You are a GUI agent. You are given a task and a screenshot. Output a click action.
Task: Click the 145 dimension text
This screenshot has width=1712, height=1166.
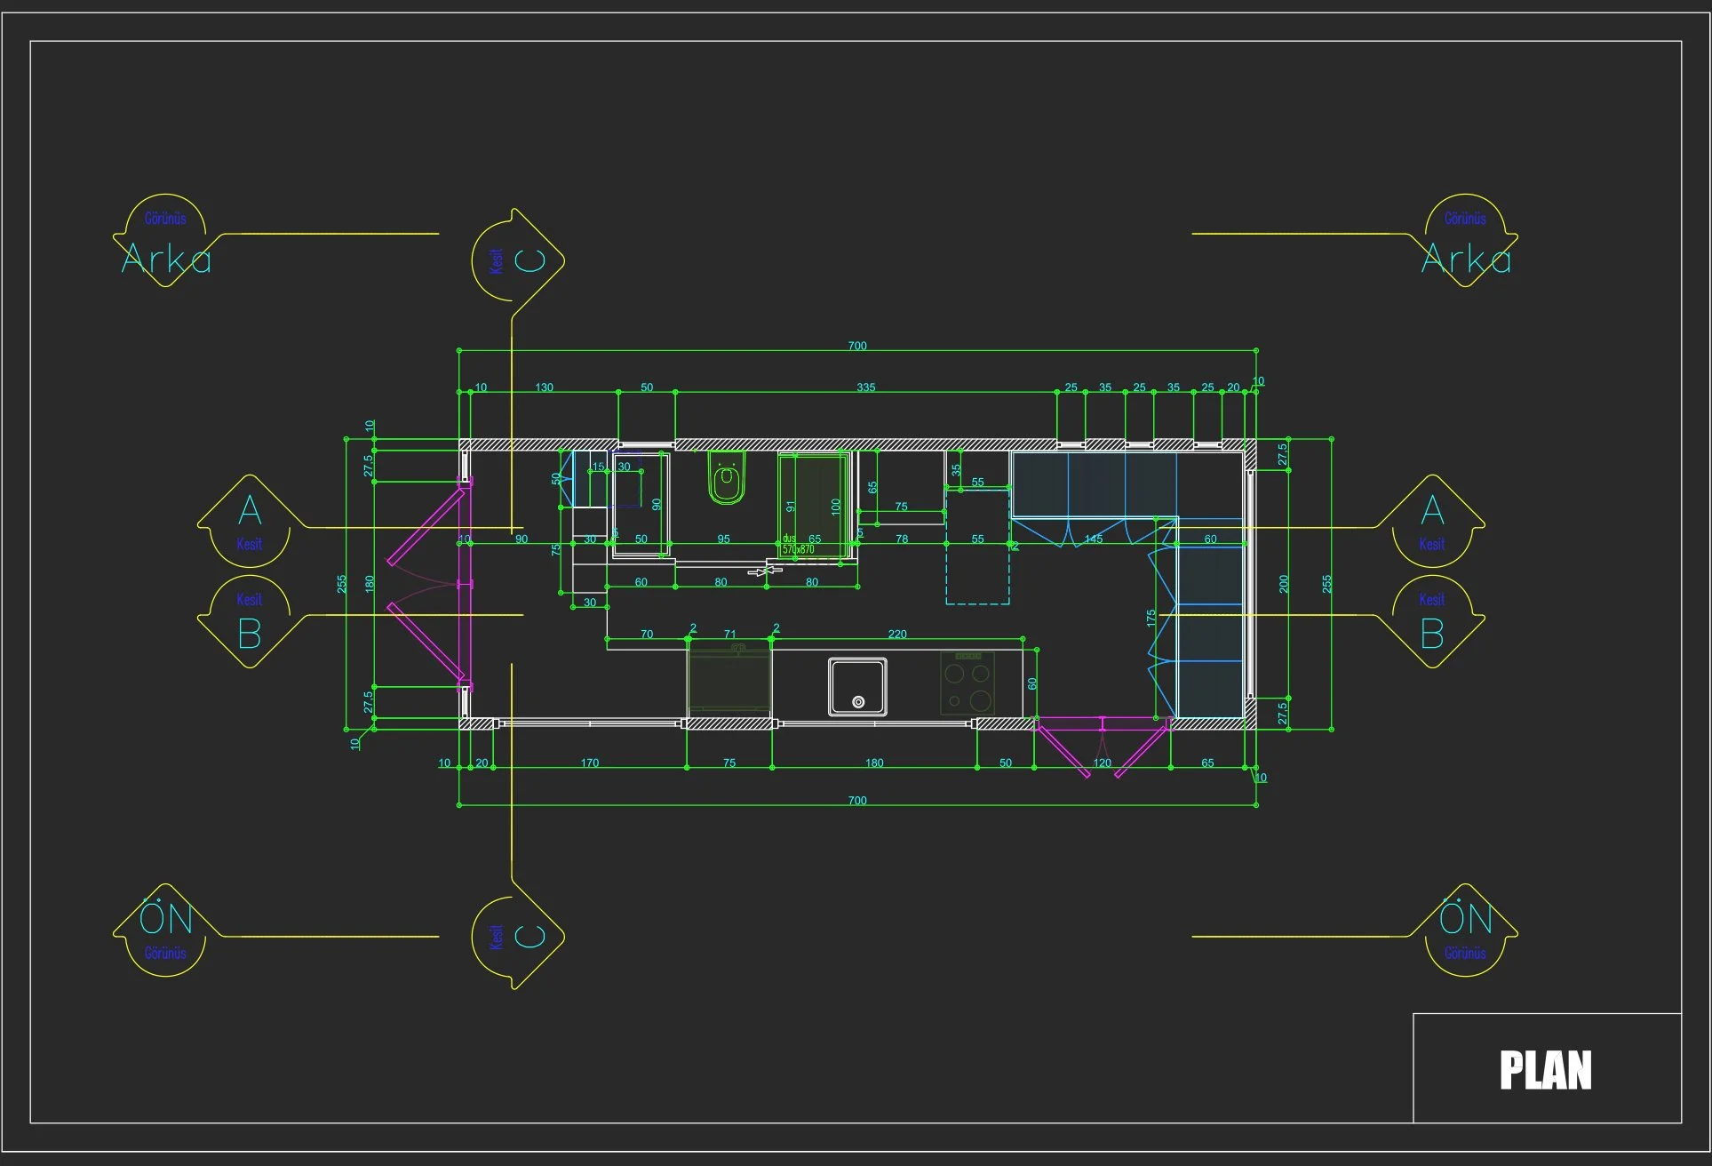pyautogui.click(x=1094, y=539)
